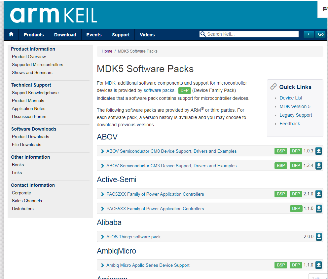The image size is (328, 279).
Task: Click the BSP badge on PAC52XX row
Action: [x=280, y=194]
